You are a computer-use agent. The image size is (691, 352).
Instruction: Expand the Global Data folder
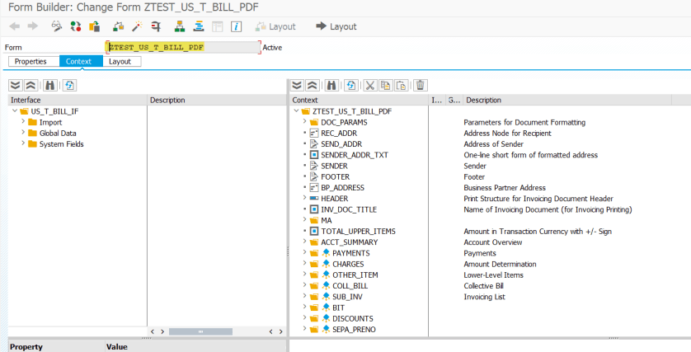pyautogui.click(x=23, y=133)
